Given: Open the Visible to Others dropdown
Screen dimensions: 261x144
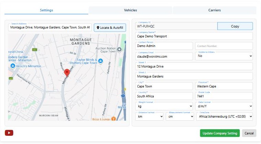Looking at the screenshot, I should [x=224, y=56].
